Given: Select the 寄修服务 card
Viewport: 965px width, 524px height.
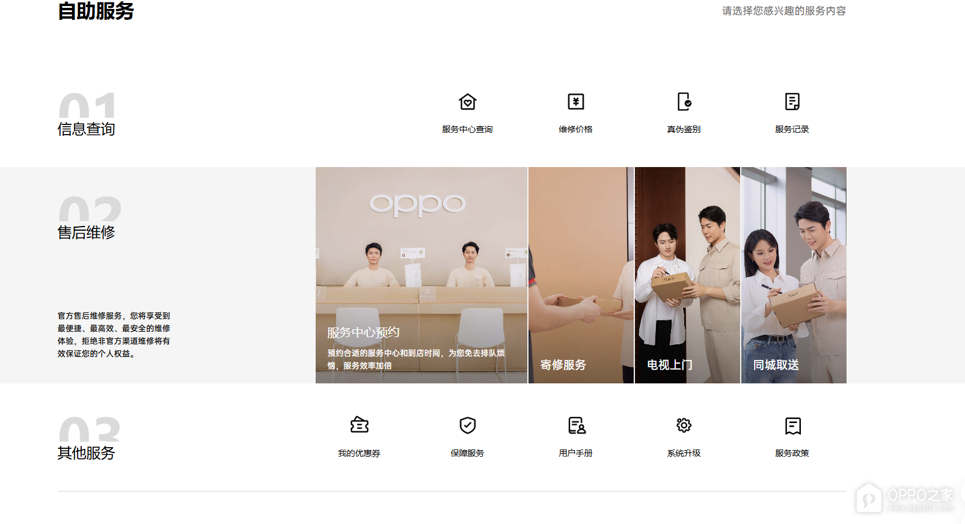Looking at the screenshot, I should tap(581, 275).
